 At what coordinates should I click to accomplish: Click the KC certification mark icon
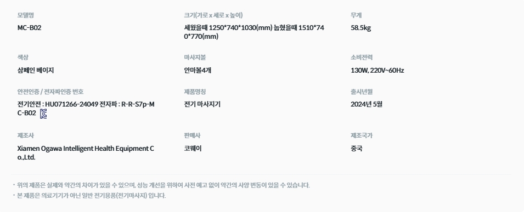click(x=43, y=114)
